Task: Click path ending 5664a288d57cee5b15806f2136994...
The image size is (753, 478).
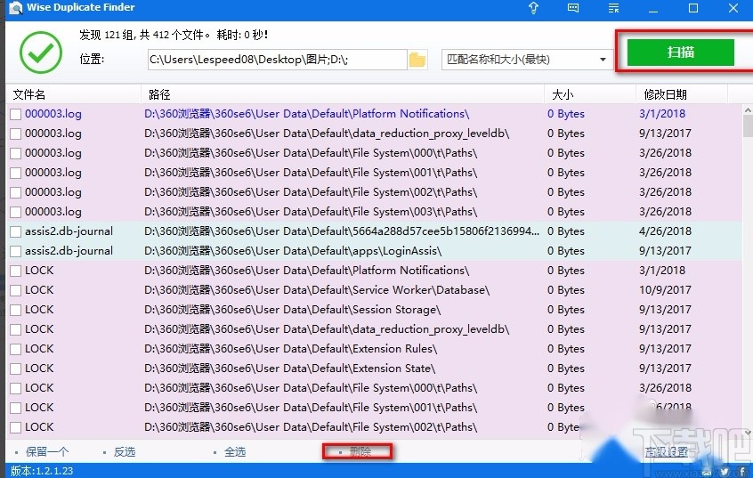Action: click(342, 231)
